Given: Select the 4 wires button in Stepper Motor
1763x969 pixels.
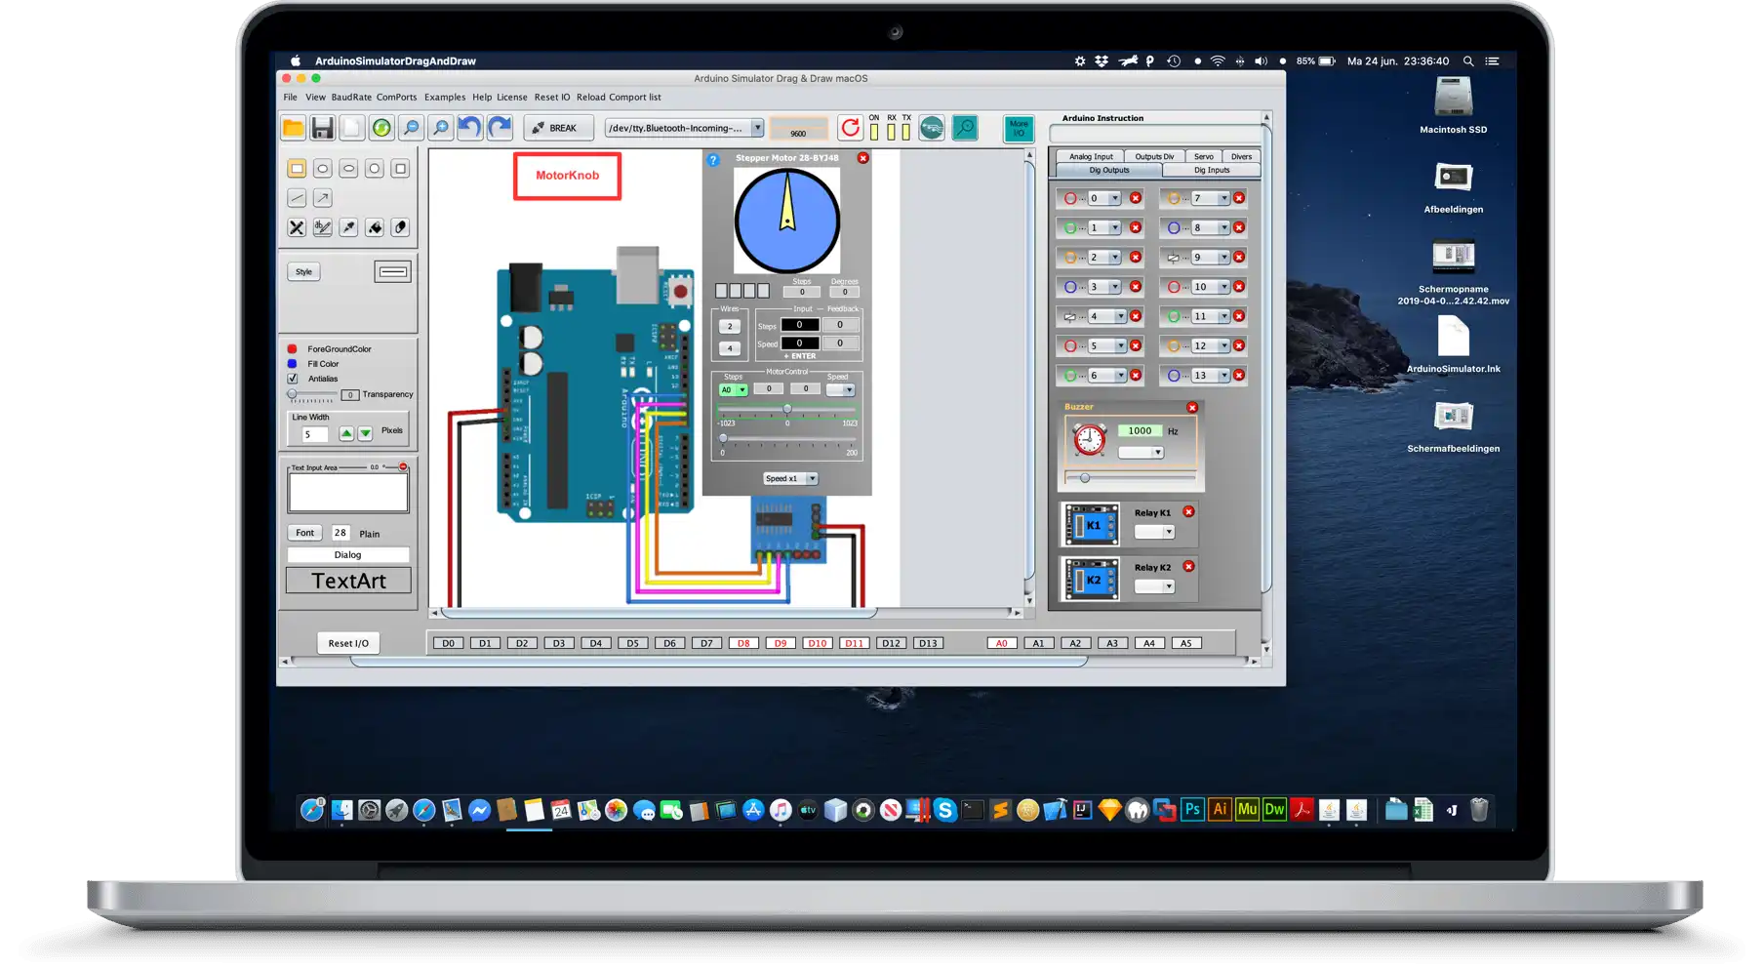Looking at the screenshot, I should click(730, 348).
